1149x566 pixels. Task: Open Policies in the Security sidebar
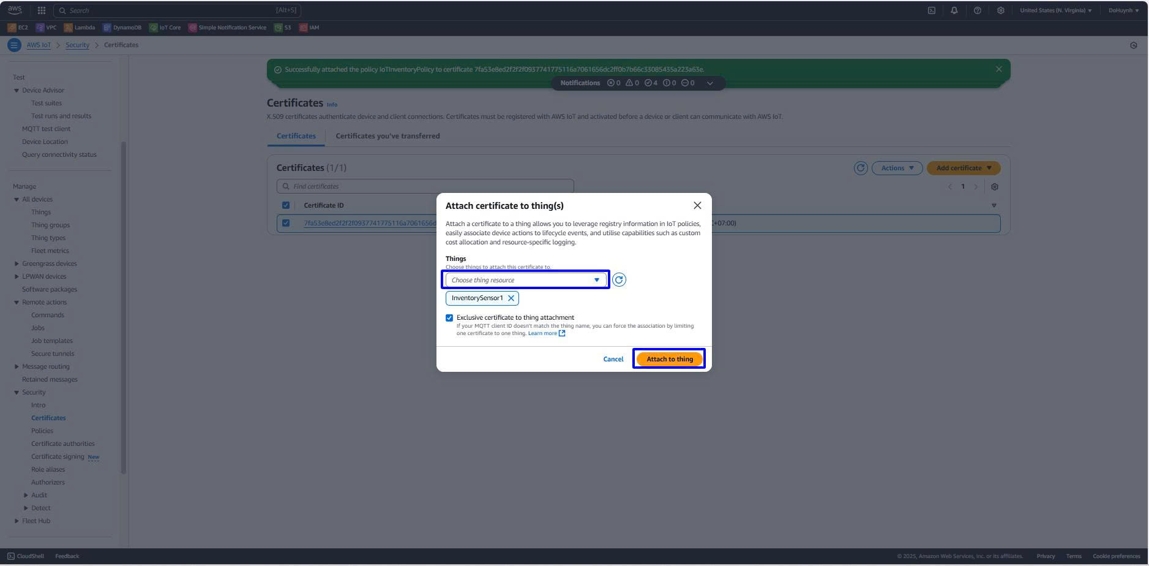42,431
